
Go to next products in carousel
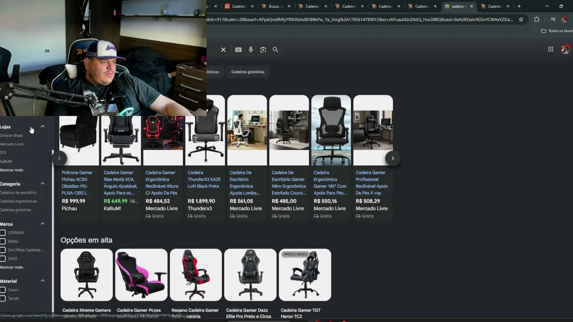[x=393, y=158]
